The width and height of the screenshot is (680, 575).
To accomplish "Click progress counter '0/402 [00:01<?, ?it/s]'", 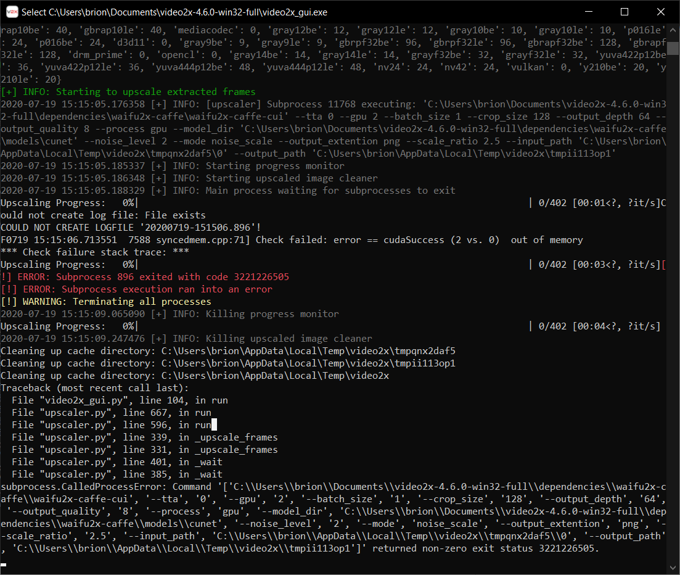I will [x=599, y=203].
